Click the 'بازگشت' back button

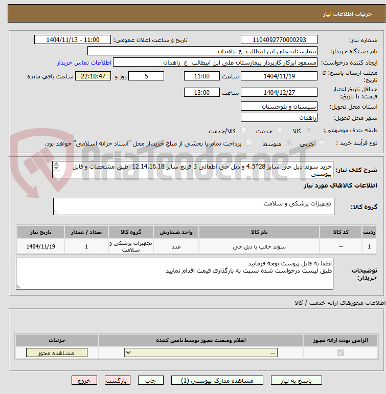click(x=118, y=381)
